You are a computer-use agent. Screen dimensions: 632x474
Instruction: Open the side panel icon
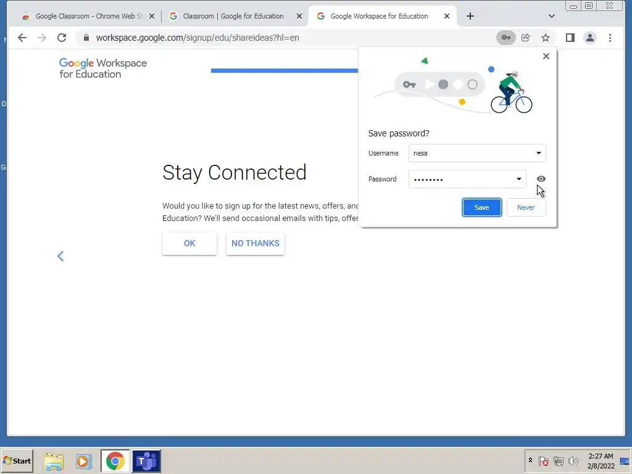click(570, 38)
